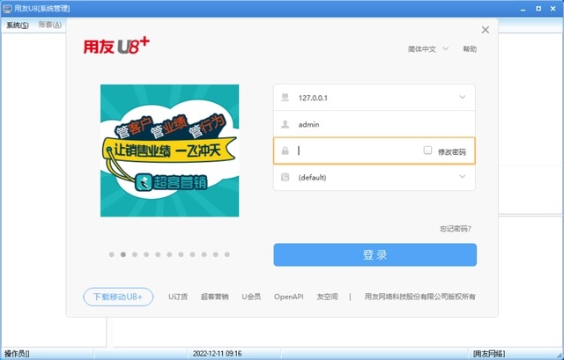The height and width of the screenshot is (360, 564).
Task: Open the 系统(S) menu
Action: [x=18, y=26]
